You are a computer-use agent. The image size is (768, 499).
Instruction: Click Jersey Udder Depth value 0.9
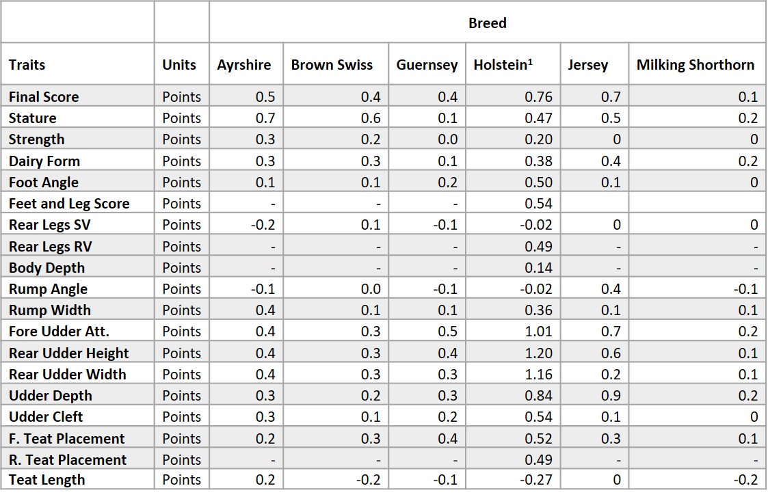click(611, 396)
